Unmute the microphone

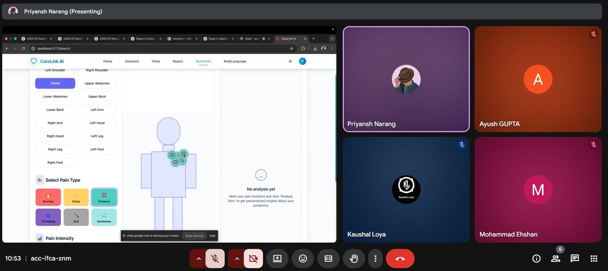click(x=215, y=259)
